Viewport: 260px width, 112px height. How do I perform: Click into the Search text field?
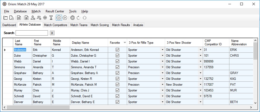pyautogui.click(x=32, y=33)
